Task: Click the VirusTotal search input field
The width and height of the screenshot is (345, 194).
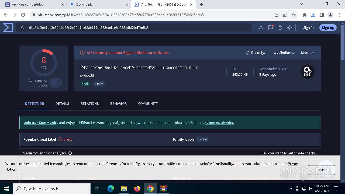Action: tap(133, 27)
